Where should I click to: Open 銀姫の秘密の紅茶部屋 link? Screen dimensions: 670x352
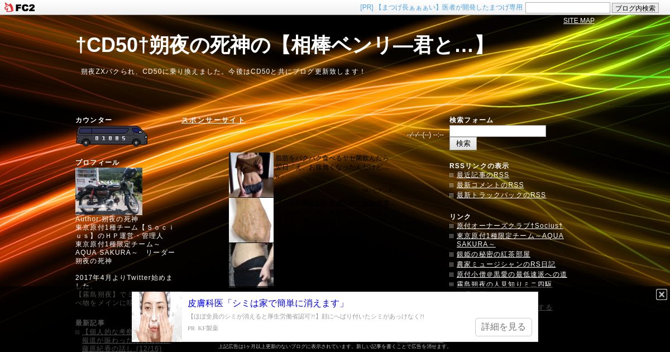[x=494, y=254]
